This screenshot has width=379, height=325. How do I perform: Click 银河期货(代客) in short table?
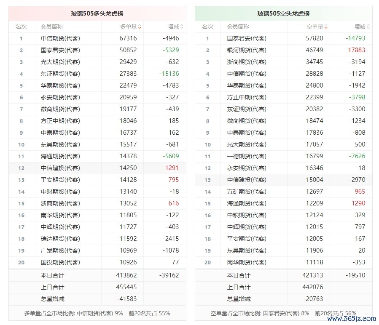(247, 50)
